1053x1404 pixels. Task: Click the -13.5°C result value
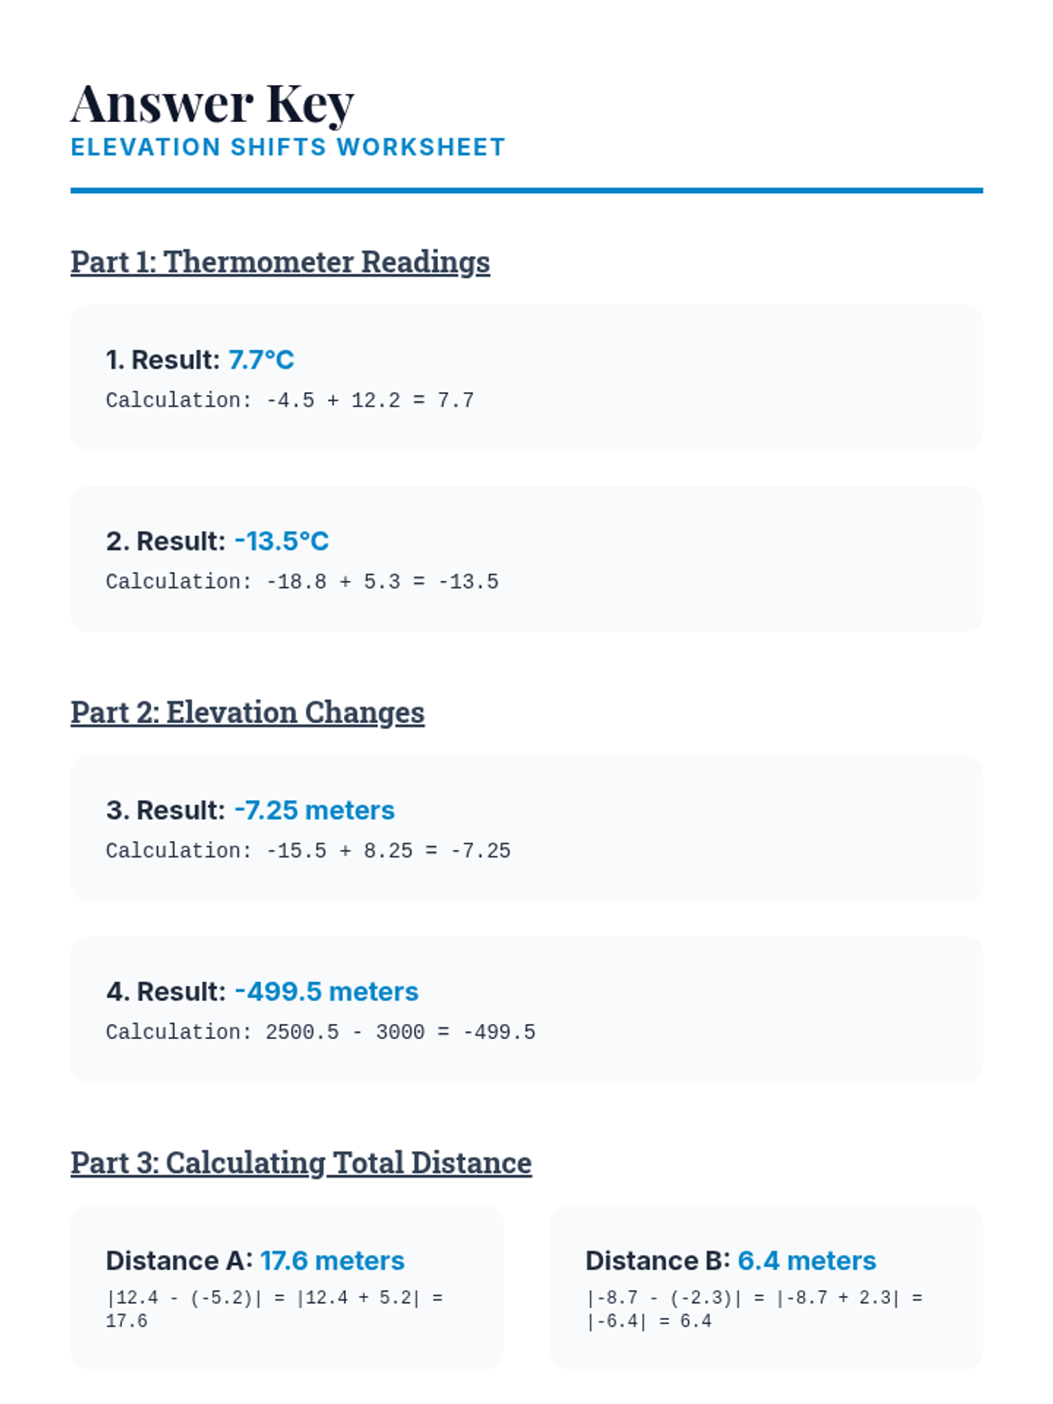(x=282, y=541)
